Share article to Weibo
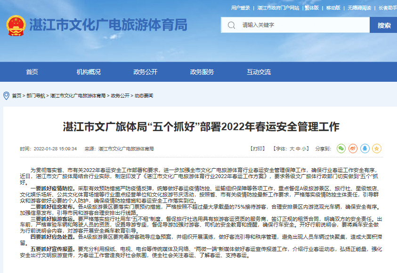397x273 pixels. tap(353, 148)
